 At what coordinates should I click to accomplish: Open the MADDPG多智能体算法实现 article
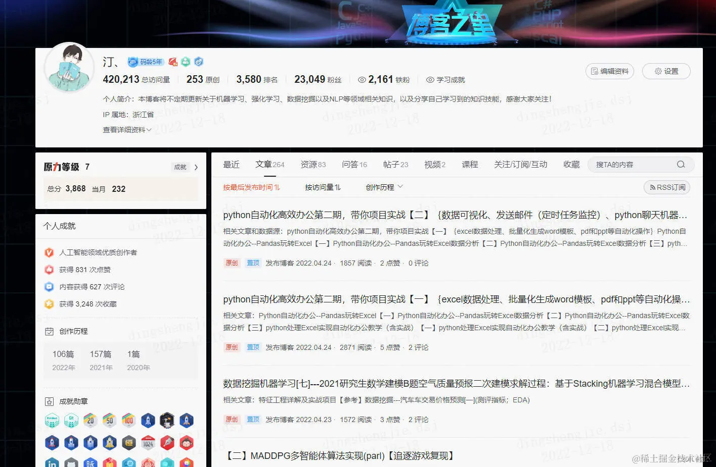coord(339,456)
